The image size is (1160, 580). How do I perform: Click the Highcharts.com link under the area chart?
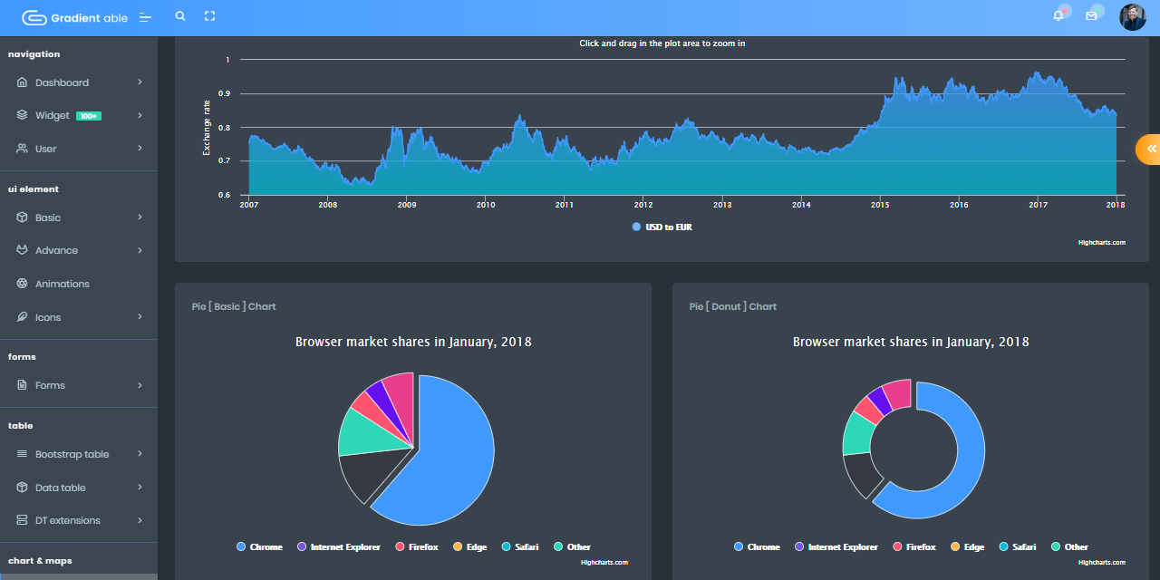point(1101,242)
